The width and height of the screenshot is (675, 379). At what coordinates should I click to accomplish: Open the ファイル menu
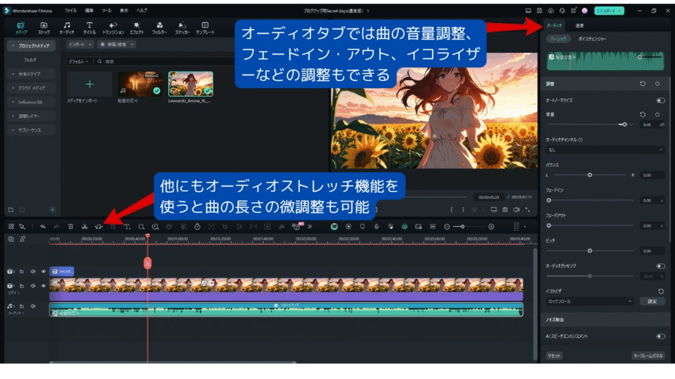point(71,11)
